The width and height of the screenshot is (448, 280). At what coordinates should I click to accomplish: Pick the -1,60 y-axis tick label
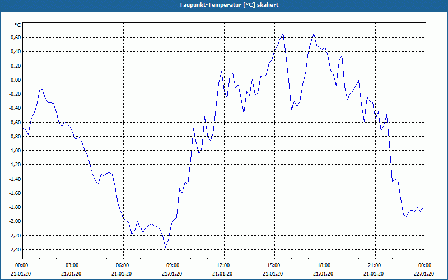pyautogui.click(x=15, y=193)
